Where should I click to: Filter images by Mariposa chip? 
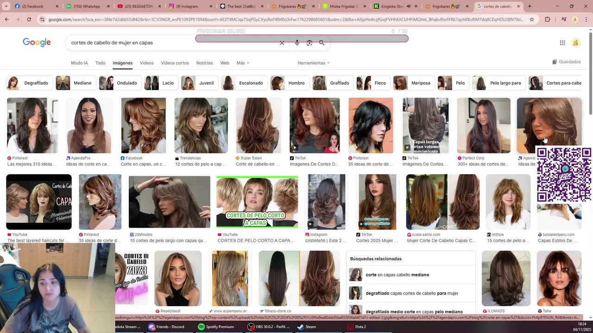(x=414, y=83)
